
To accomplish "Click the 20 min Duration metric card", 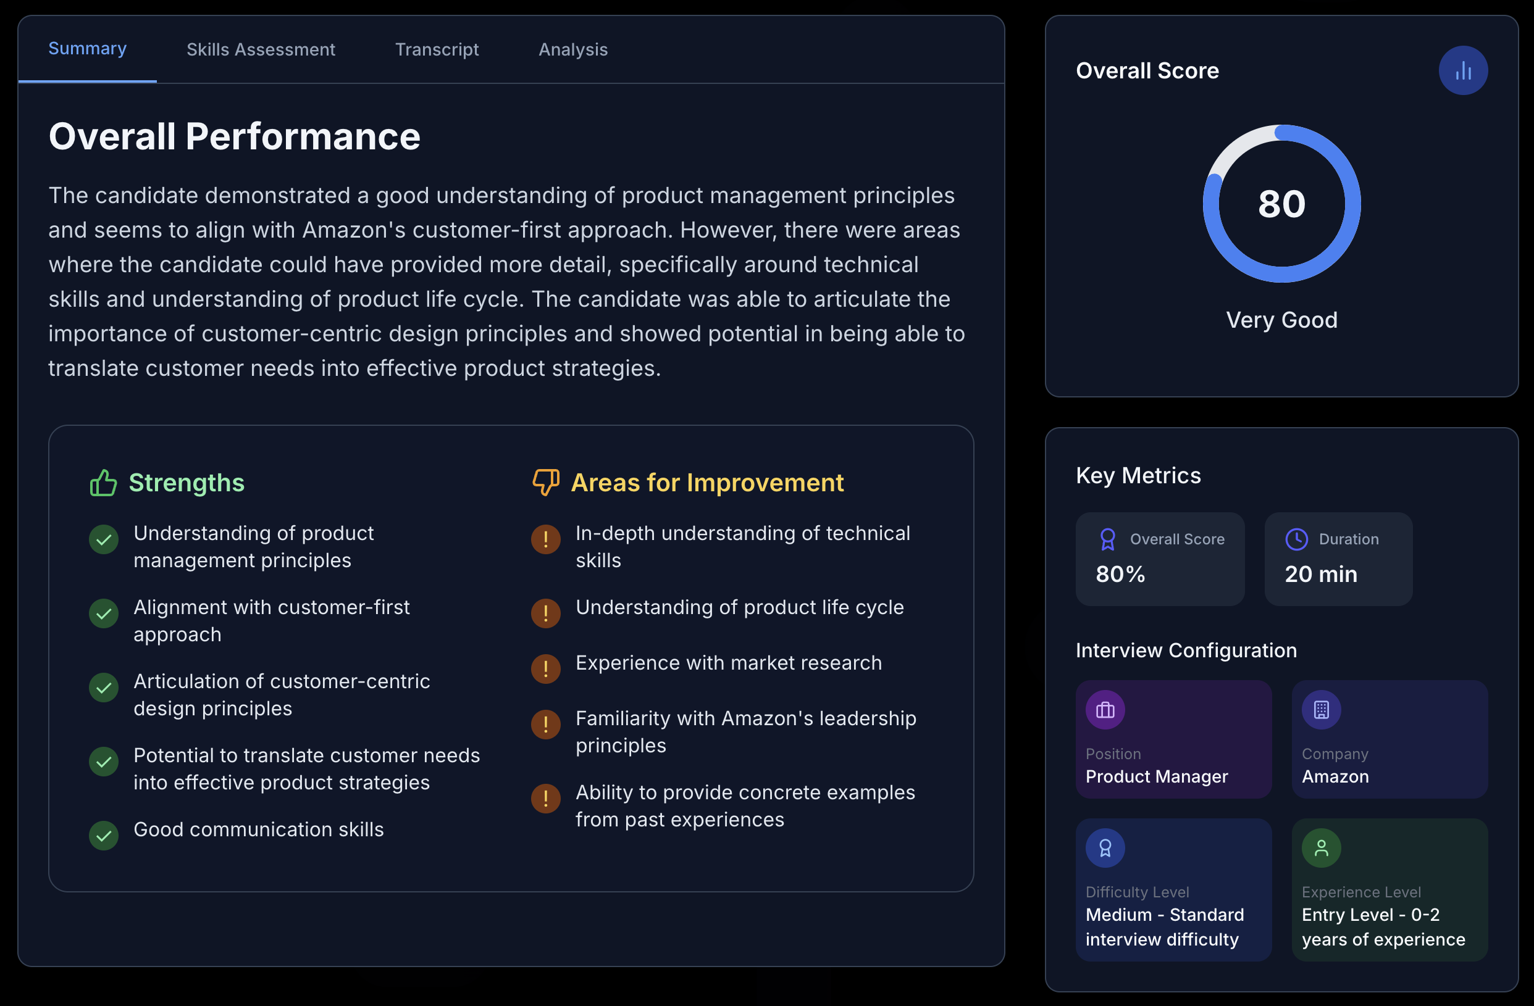I will click(x=1338, y=559).
